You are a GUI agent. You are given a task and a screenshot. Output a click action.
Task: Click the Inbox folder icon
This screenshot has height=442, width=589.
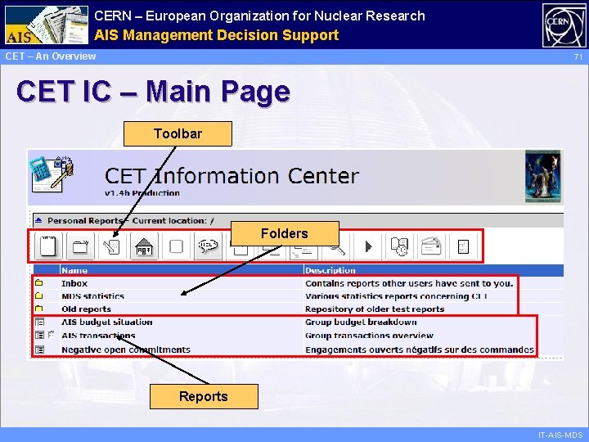39,282
